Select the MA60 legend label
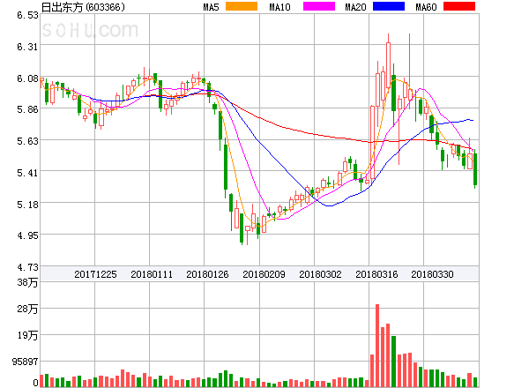This screenshot has width=529, height=388. 426,7
